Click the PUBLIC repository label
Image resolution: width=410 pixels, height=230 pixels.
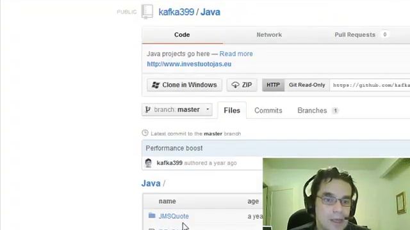tap(127, 12)
